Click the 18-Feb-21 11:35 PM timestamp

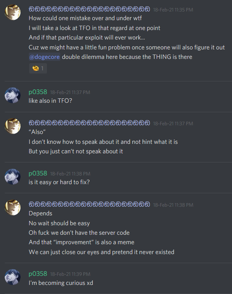coord(173,10)
